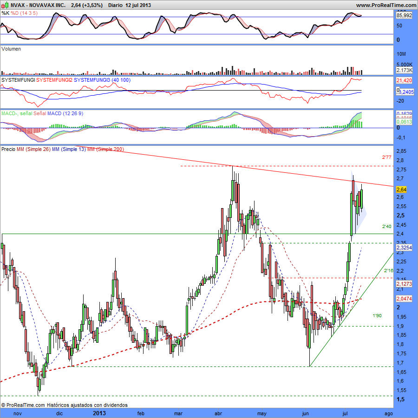
Task: Click the green 'MACD-, señal' label
Action: point(17,114)
